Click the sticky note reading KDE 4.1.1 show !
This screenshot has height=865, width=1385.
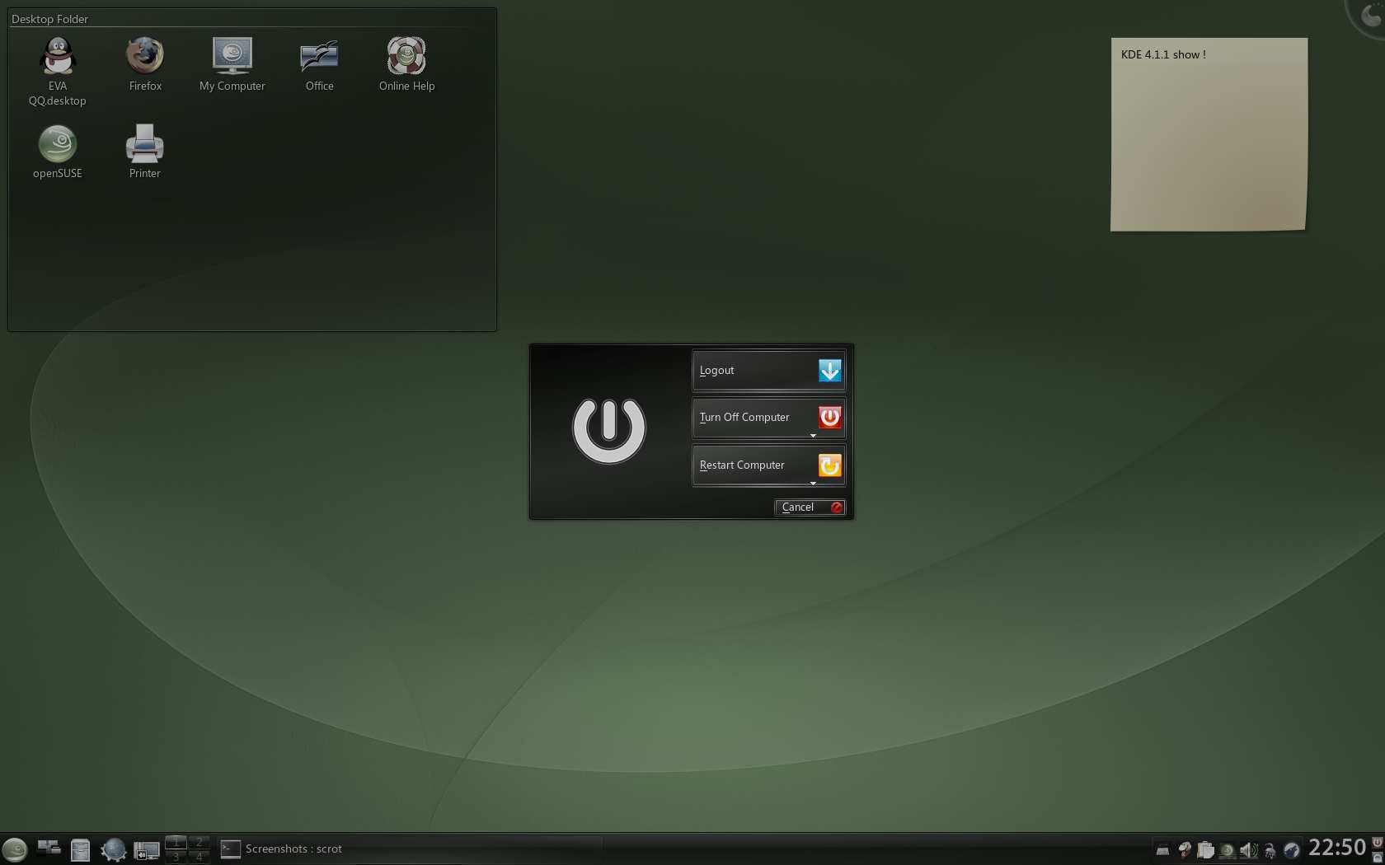point(1209,134)
